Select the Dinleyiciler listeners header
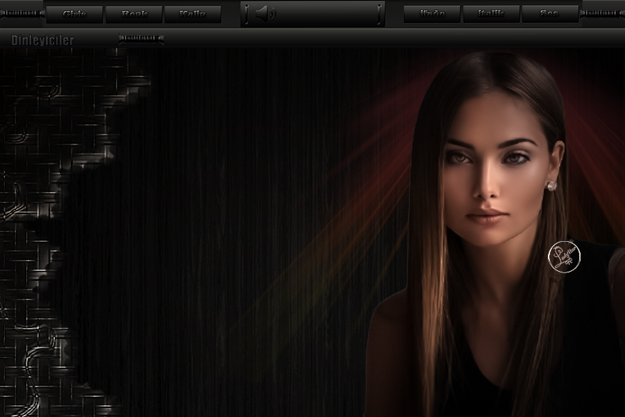Viewport: 625px width, 417px height. (x=42, y=40)
